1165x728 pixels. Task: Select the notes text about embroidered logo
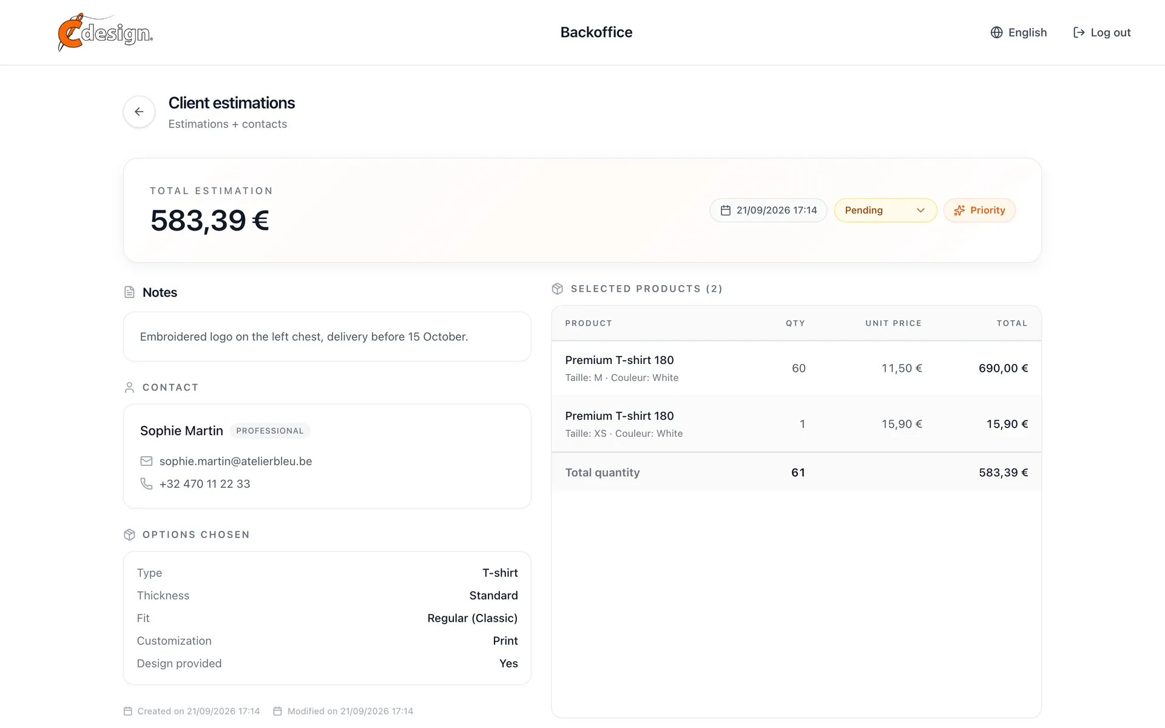(x=304, y=337)
